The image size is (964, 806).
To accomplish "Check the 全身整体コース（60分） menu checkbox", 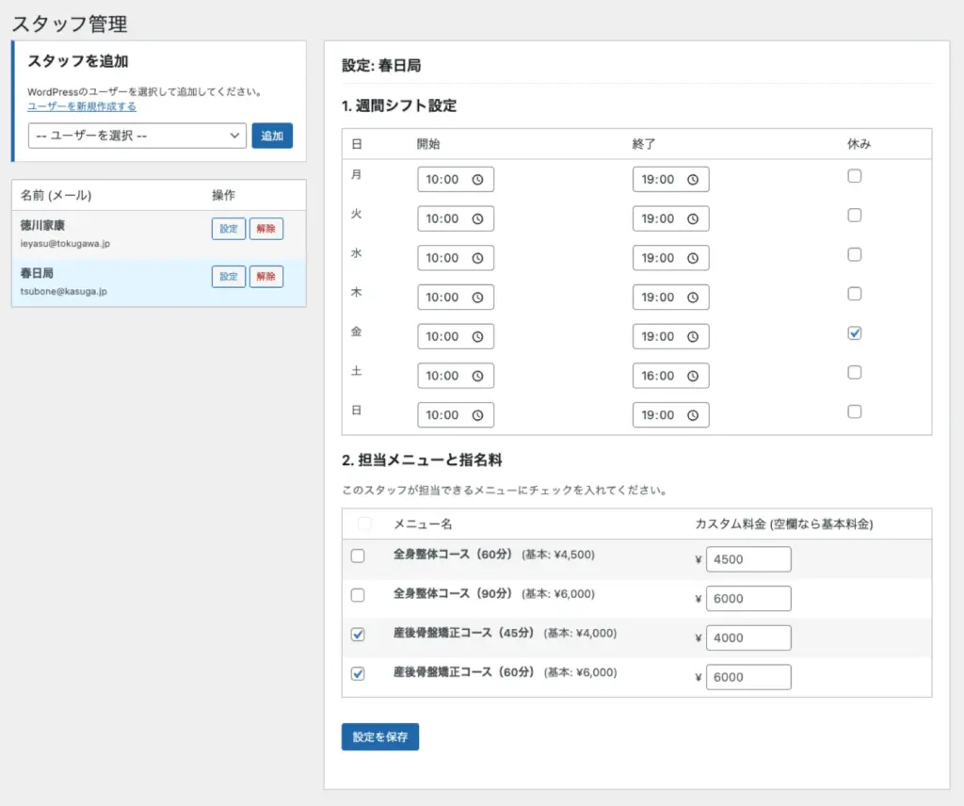I will (x=358, y=556).
